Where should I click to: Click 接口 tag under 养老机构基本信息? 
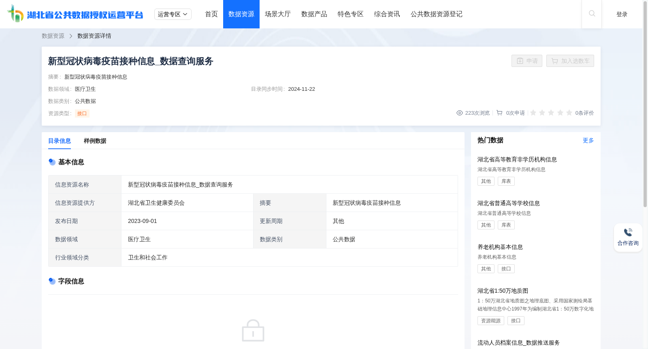coord(506,269)
